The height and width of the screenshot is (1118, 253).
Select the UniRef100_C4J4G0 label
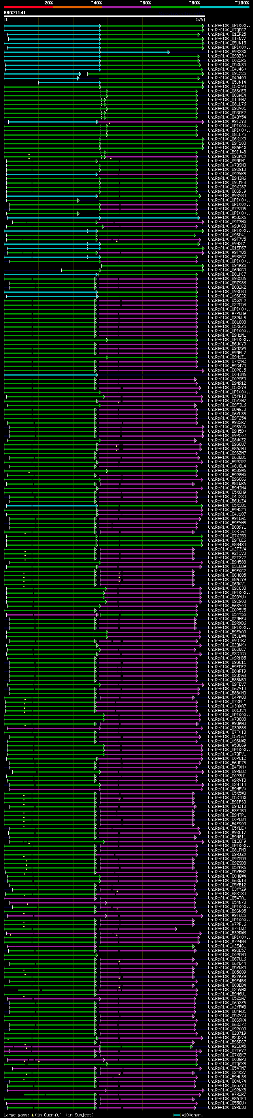[x=227, y=69]
